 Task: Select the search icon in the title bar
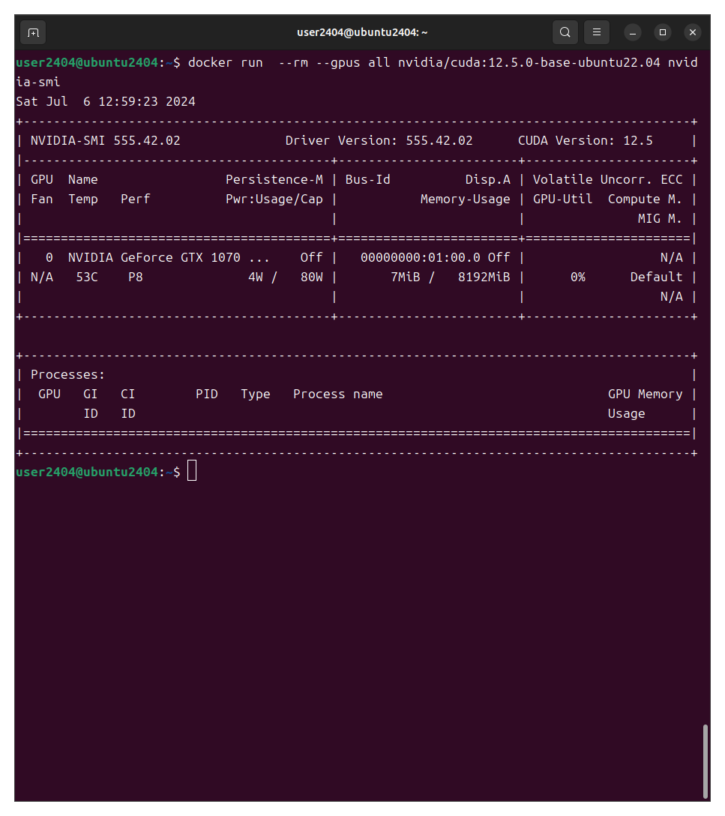[x=565, y=32]
